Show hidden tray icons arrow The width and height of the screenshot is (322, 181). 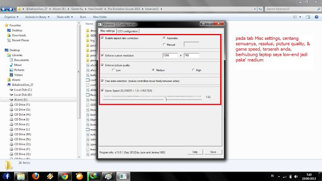[x=279, y=176]
